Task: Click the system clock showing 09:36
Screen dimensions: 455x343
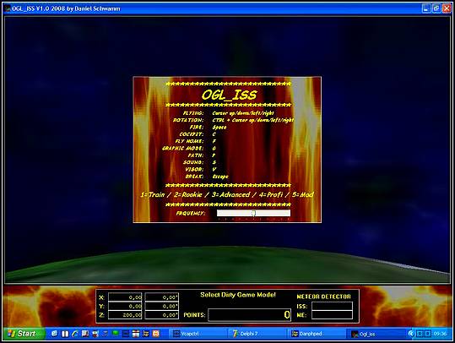Action: click(440, 334)
